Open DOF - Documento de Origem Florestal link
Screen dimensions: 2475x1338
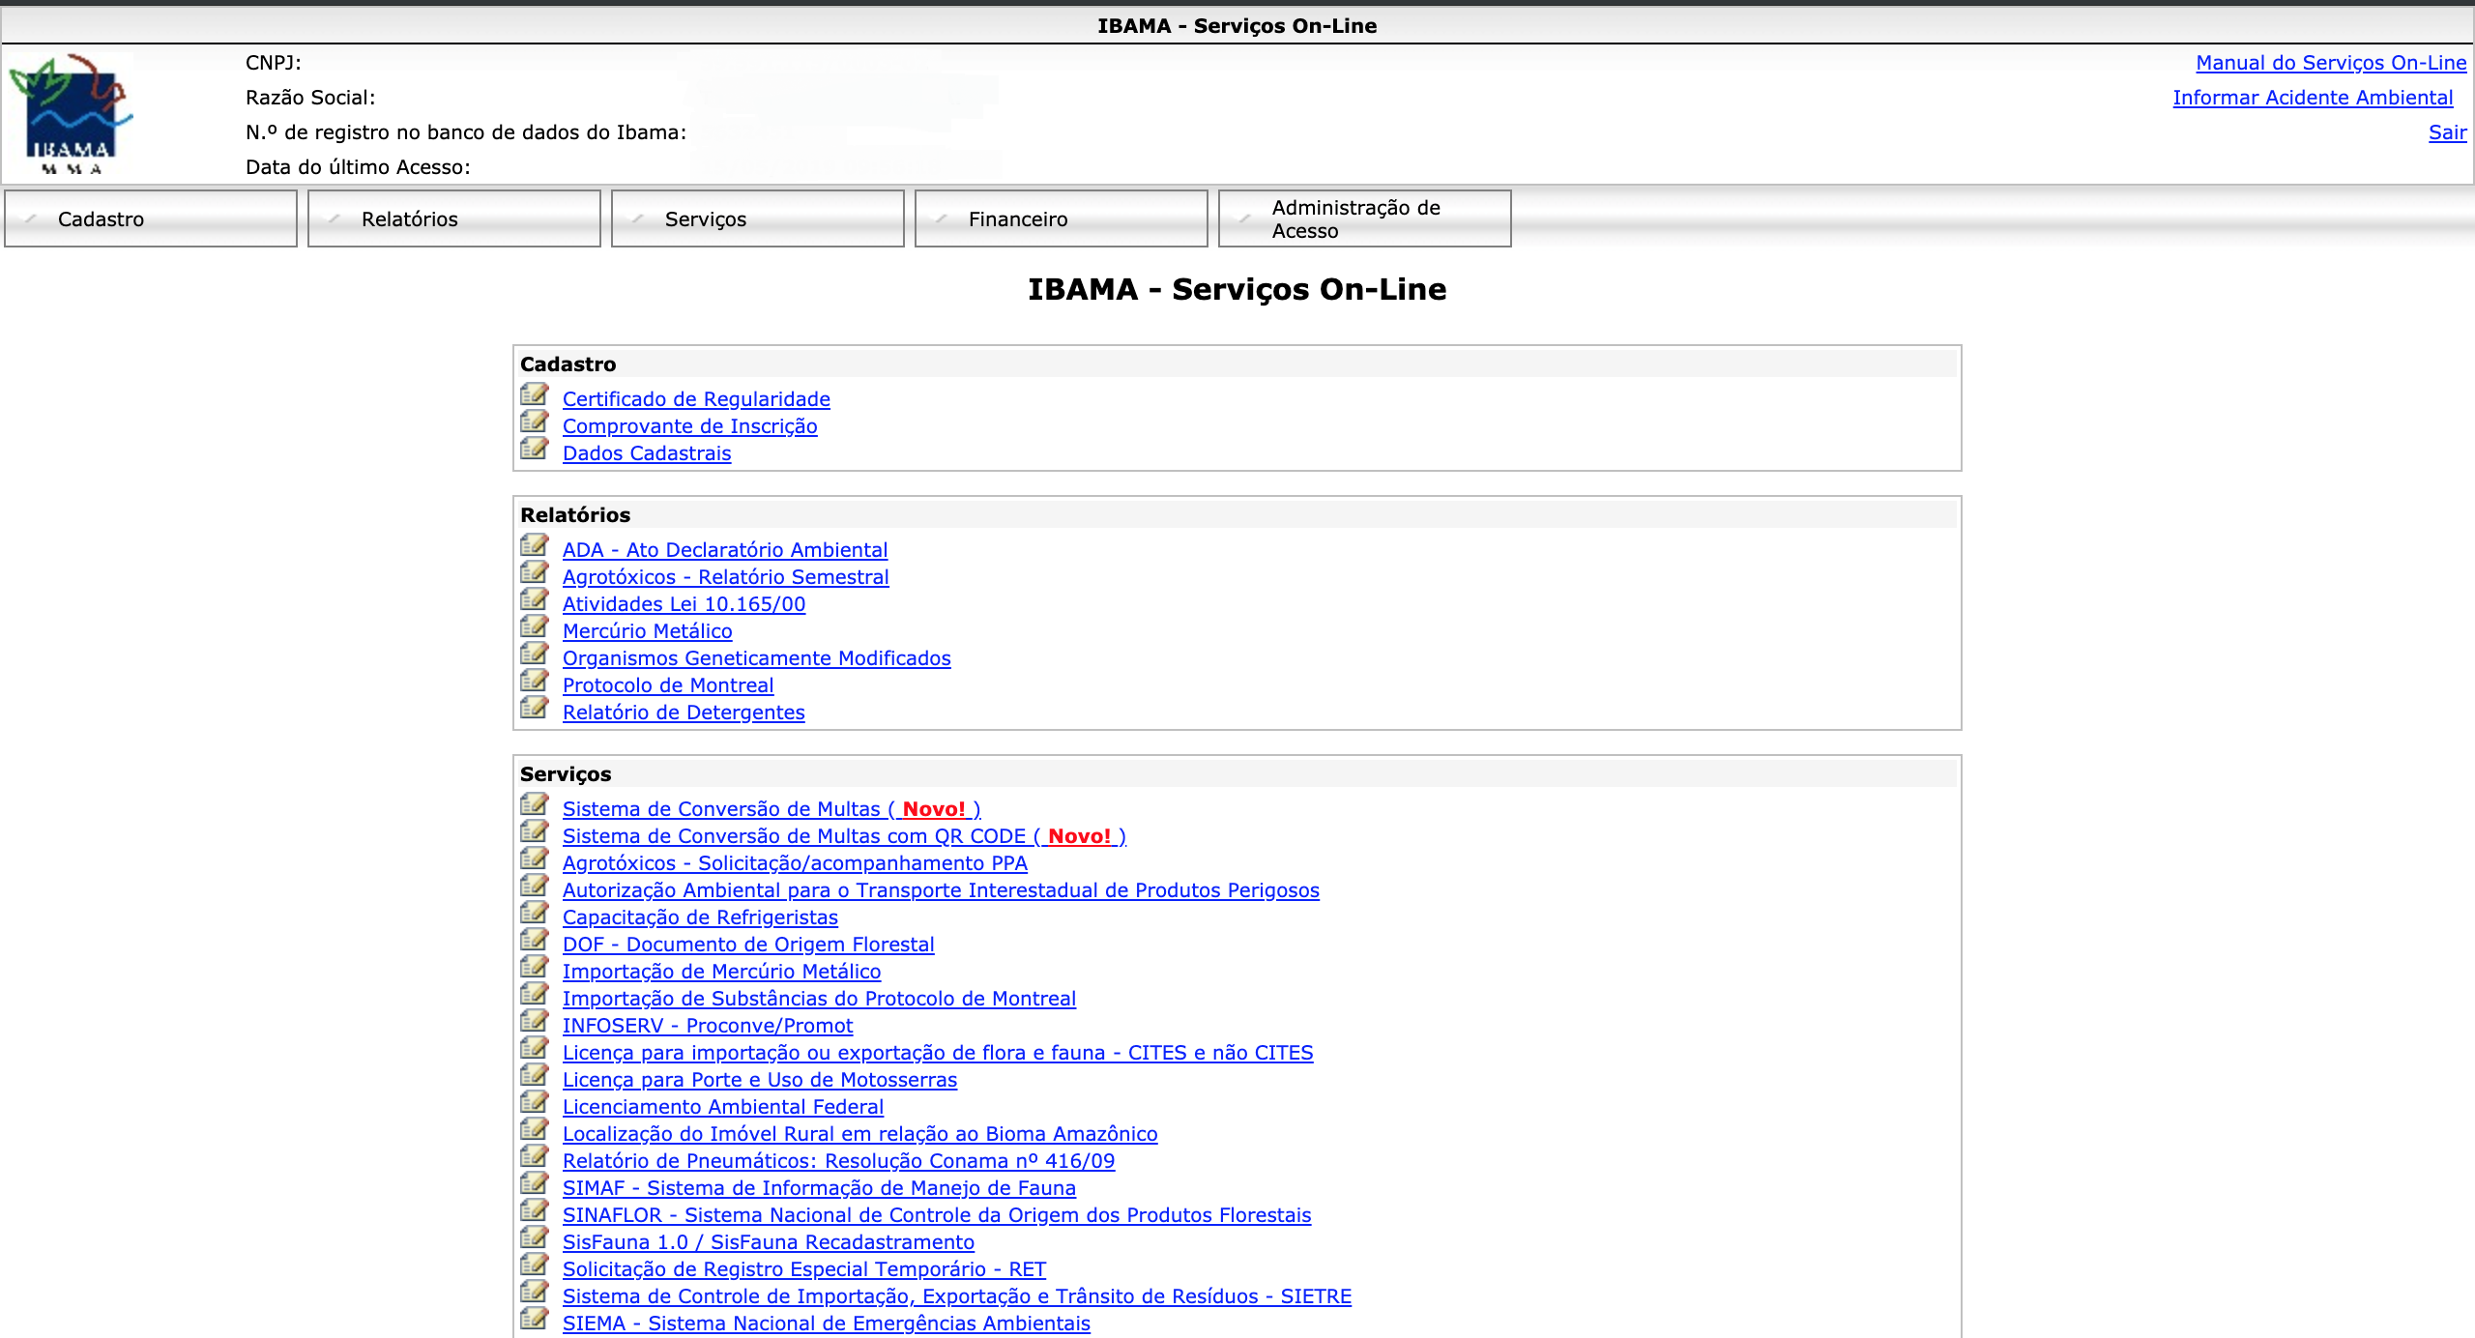point(748,945)
